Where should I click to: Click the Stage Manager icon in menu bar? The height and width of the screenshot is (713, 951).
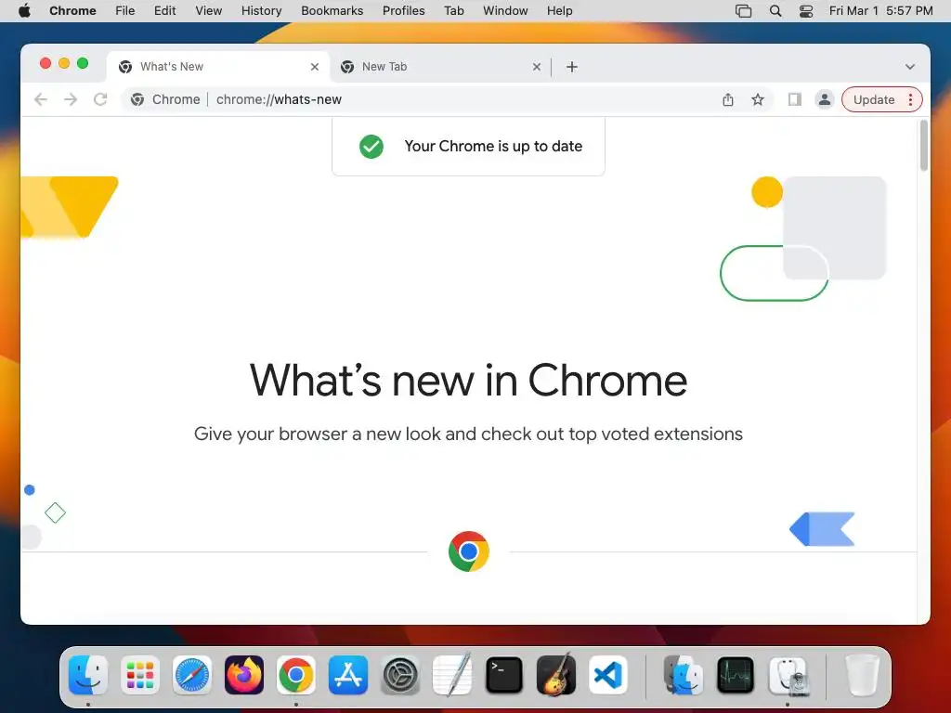click(743, 11)
